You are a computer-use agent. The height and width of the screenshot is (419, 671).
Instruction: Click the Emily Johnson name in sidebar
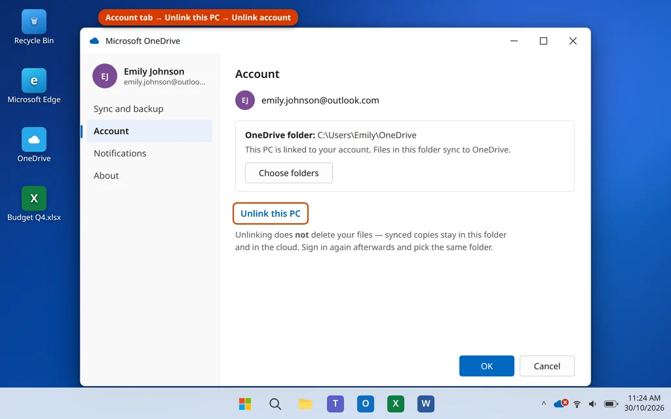click(154, 71)
